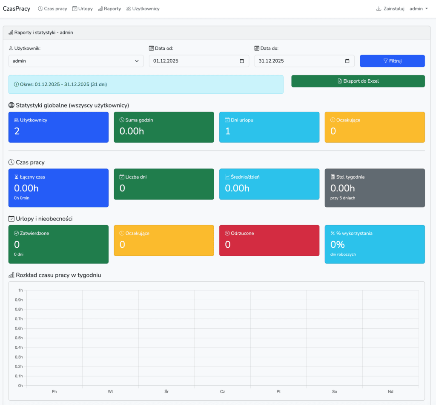Click the calculator icon on Std. tygodnia card

click(333, 177)
